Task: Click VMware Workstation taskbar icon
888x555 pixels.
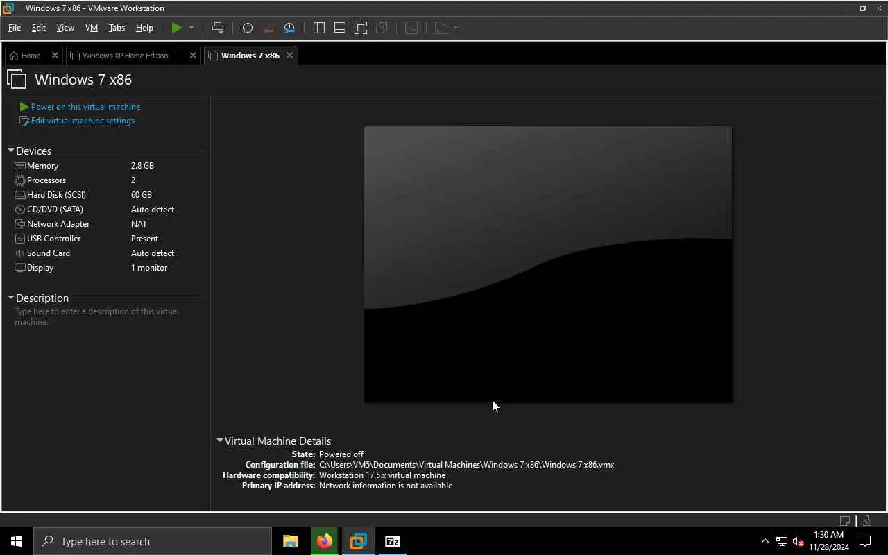Action: click(x=358, y=541)
